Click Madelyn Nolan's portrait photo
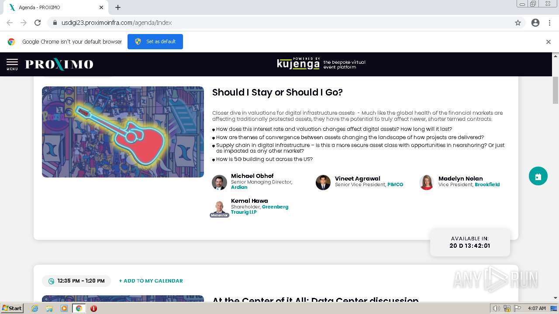 pyautogui.click(x=427, y=182)
